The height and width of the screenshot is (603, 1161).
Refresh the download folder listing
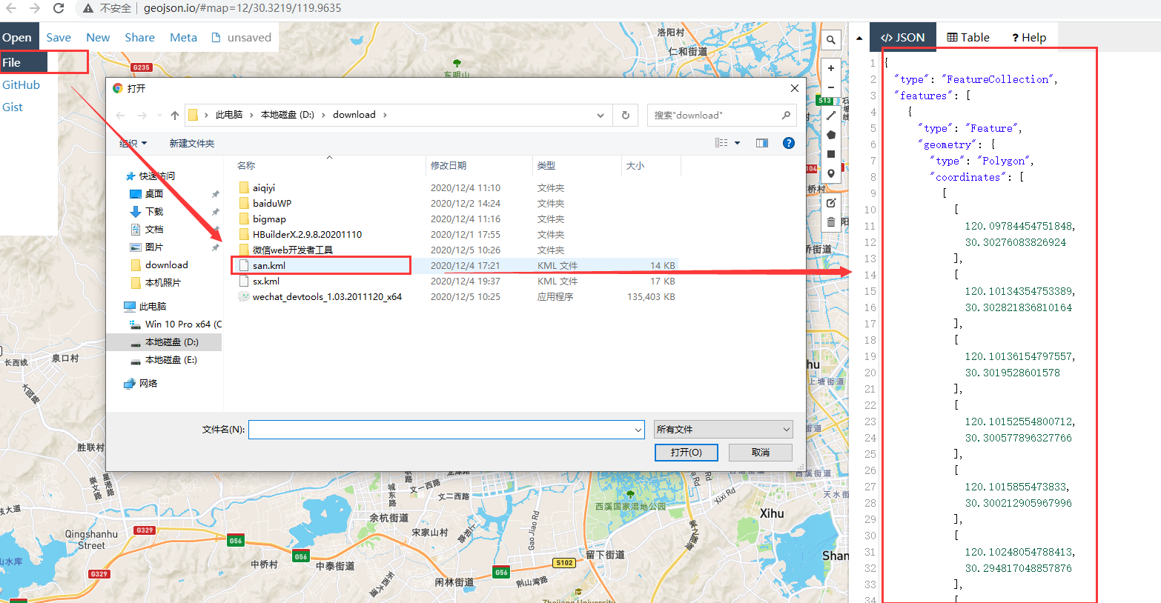(625, 115)
